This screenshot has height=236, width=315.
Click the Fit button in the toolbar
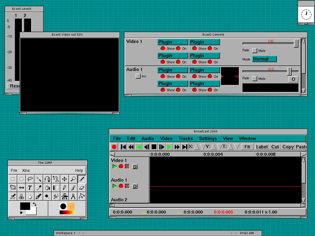coord(247,147)
